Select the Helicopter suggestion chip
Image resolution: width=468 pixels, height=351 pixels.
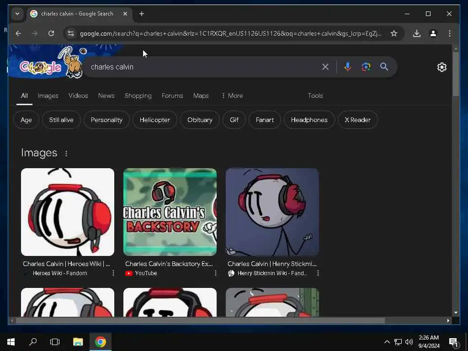pyautogui.click(x=154, y=120)
